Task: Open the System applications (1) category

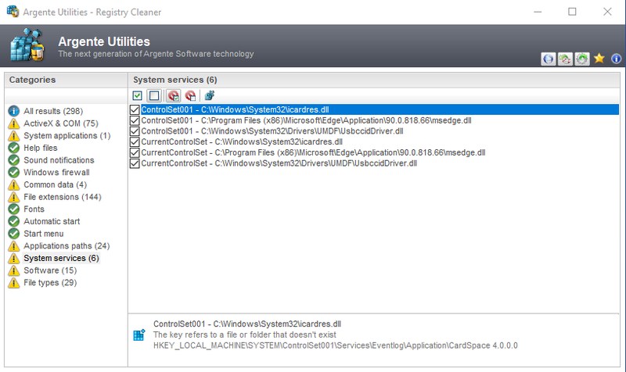Action: click(67, 136)
